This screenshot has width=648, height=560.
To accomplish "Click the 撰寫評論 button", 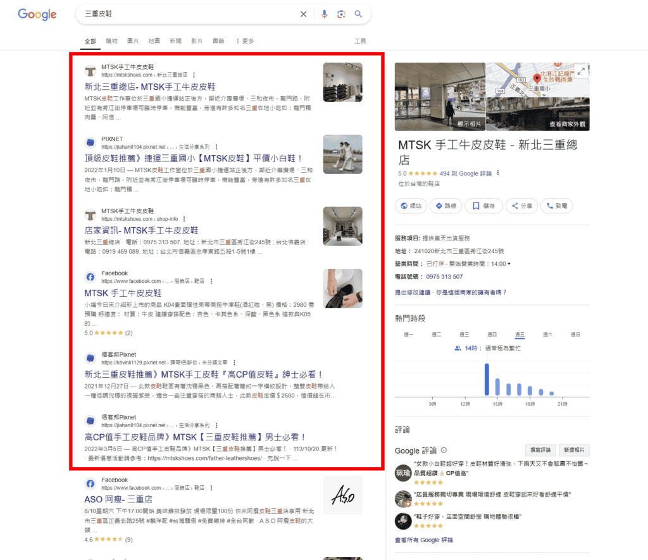I will click(540, 450).
